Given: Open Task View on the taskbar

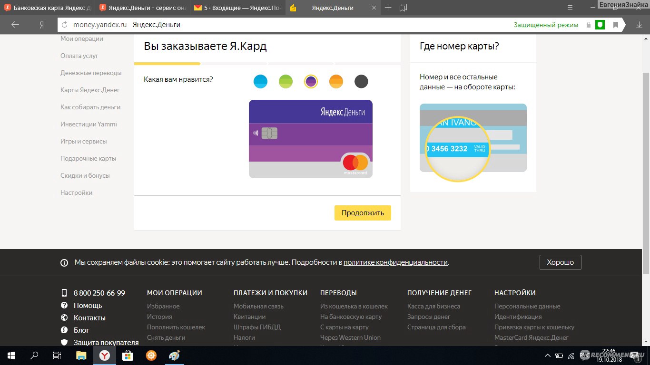Looking at the screenshot, I should coord(57,355).
